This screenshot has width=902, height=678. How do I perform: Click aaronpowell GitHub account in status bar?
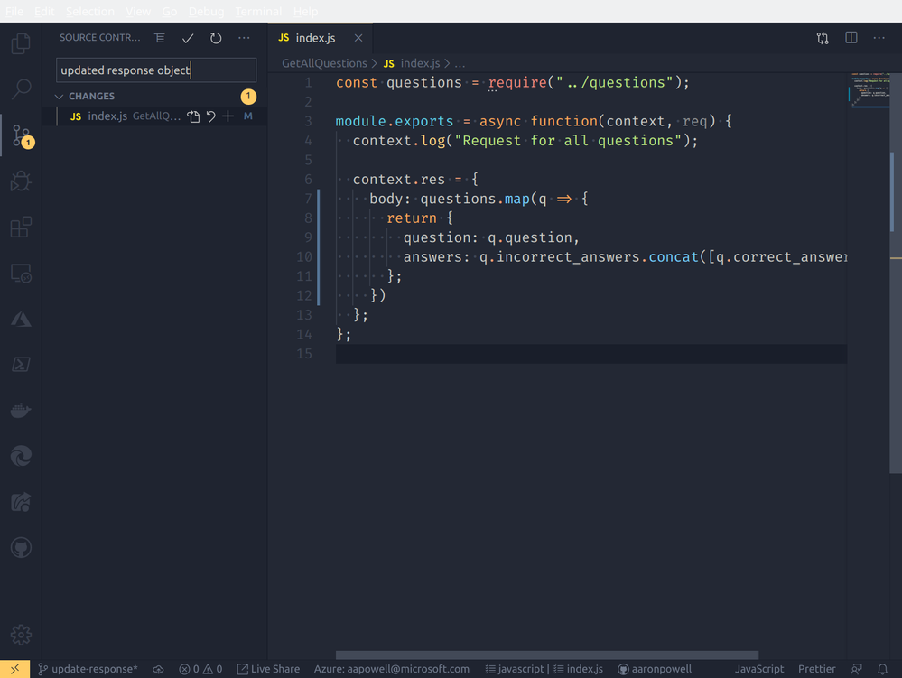[655, 669]
